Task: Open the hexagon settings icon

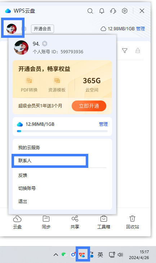Action: click(x=125, y=11)
